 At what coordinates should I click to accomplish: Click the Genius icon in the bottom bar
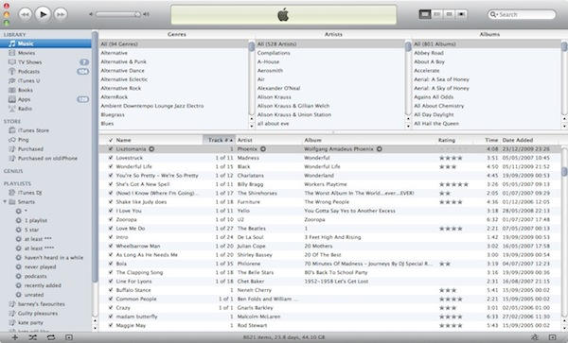coord(535,337)
